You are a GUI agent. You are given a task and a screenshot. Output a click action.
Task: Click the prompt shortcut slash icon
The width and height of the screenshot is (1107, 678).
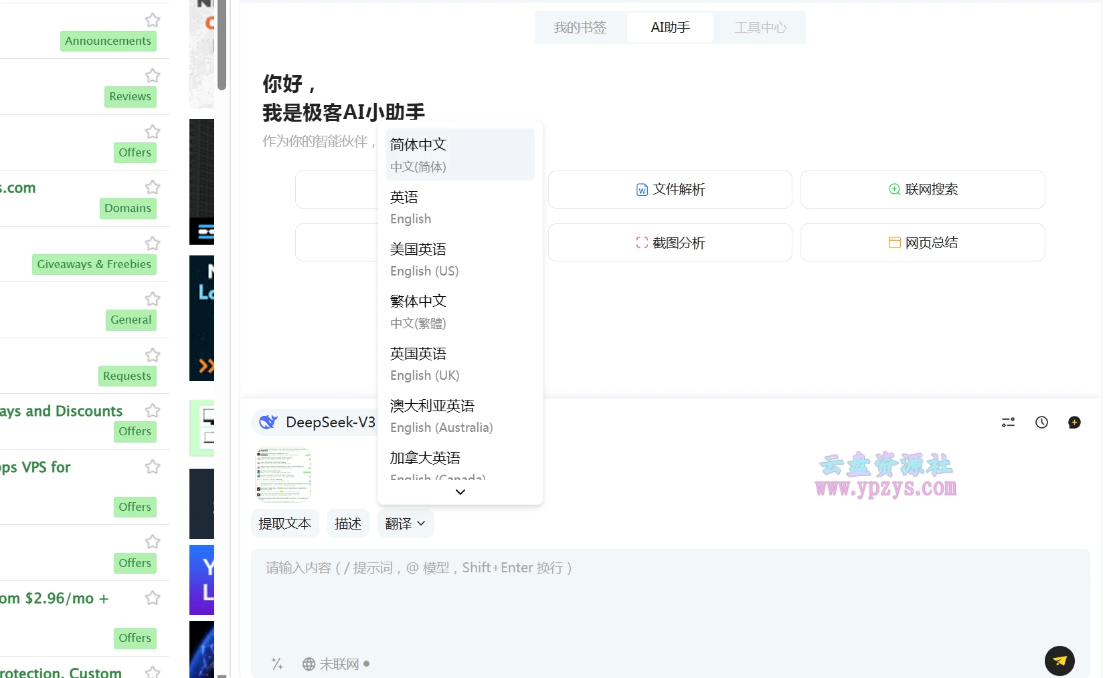click(x=277, y=664)
